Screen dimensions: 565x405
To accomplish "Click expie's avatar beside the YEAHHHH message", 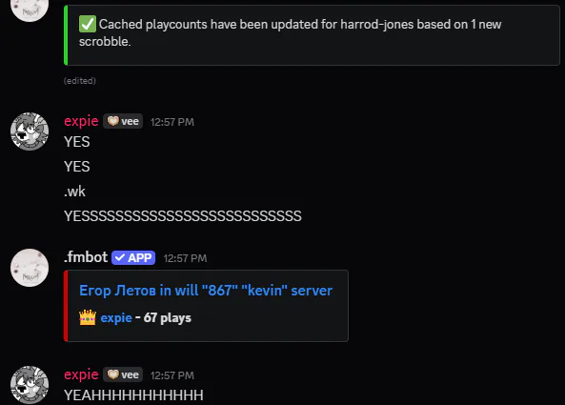I will 30,385.
